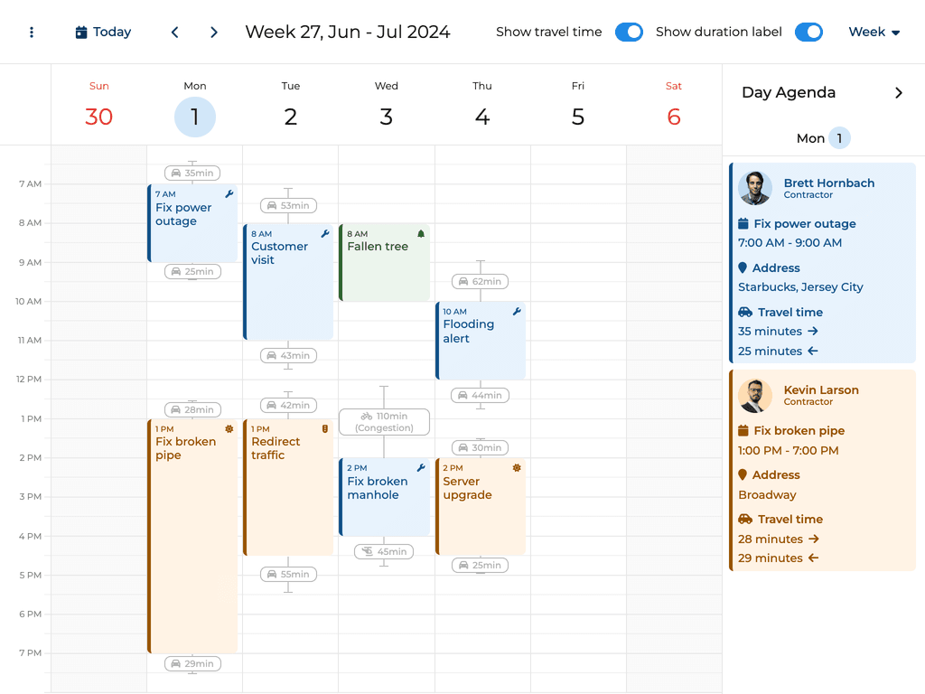Collapse the Day Agenda panel chevron

click(898, 93)
